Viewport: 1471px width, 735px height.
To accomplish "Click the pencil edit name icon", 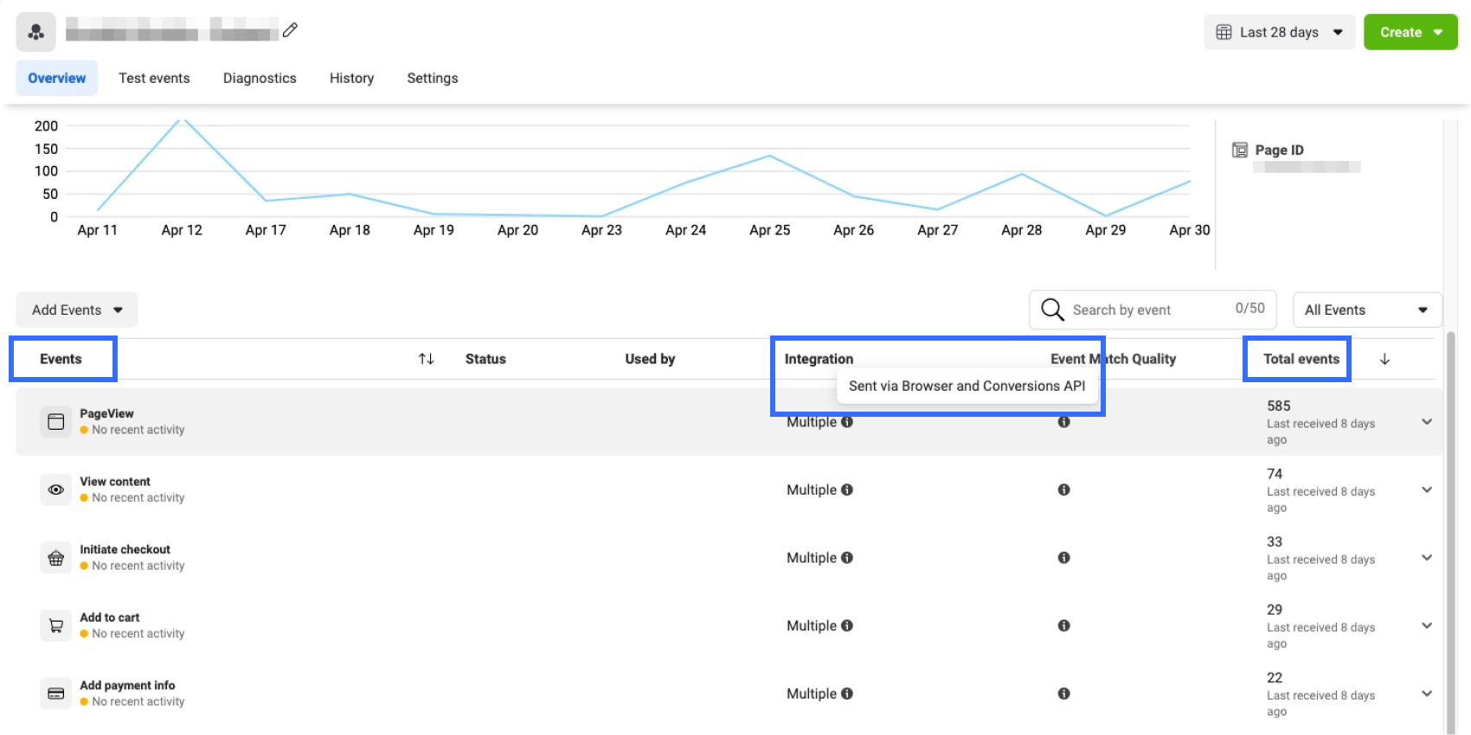I will pyautogui.click(x=291, y=30).
